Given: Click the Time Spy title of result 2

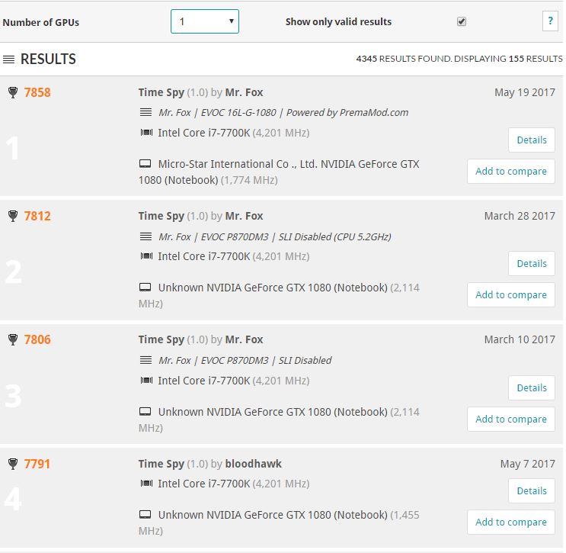Looking at the screenshot, I should click(161, 216).
